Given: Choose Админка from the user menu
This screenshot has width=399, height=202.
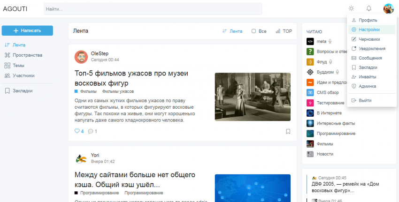Looking at the screenshot, I should [372, 86].
